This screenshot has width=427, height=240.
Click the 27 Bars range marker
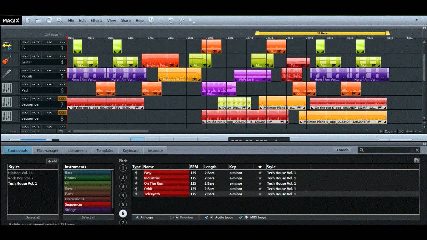coord(322,33)
